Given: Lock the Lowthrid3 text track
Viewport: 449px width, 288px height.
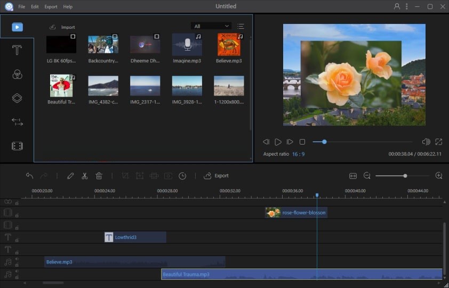Looking at the screenshot, I should point(17,240).
